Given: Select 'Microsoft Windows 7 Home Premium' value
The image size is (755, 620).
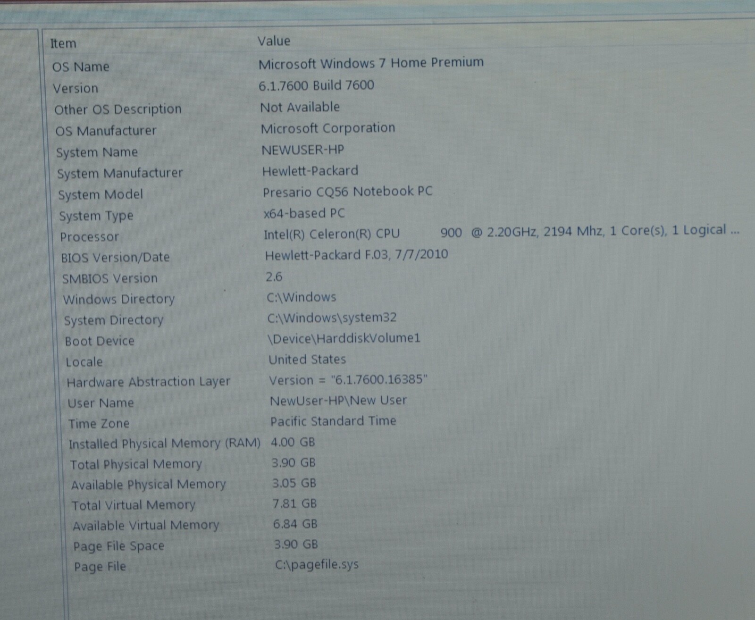Looking at the screenshot, I should [371, 63].
